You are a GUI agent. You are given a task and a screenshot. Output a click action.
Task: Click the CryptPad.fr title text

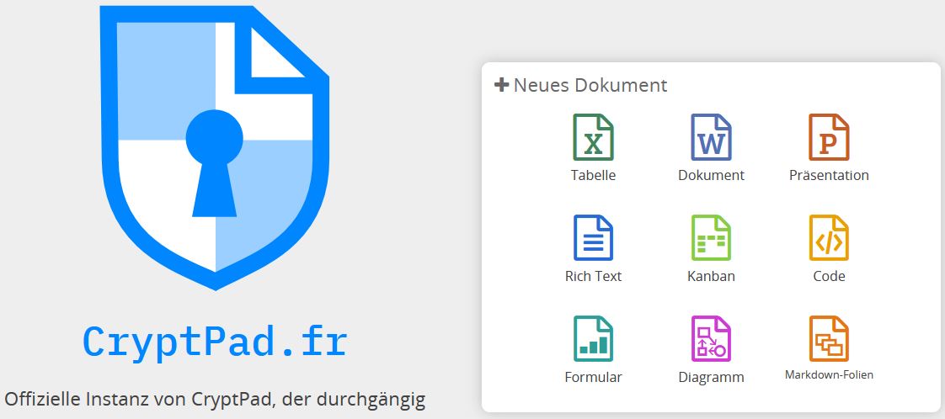click(215, 341)
